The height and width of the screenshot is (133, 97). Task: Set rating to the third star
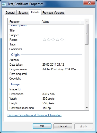tap(53, 40)
